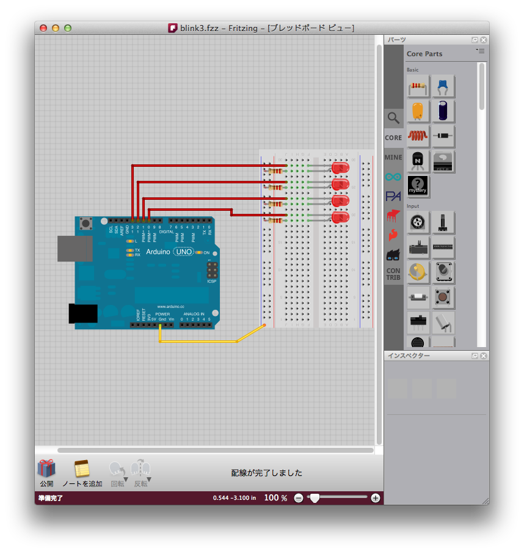Switch to the CORE parts bin tab

[393, 138]
